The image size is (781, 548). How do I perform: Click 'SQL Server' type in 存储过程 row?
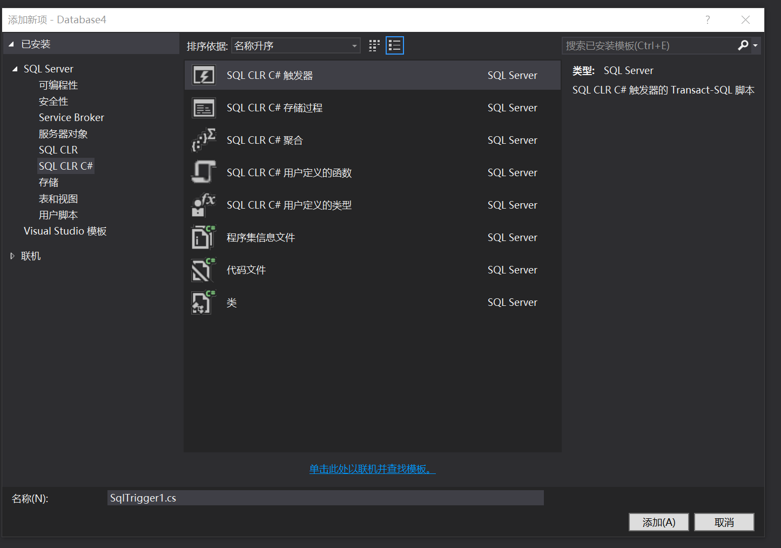513,108
